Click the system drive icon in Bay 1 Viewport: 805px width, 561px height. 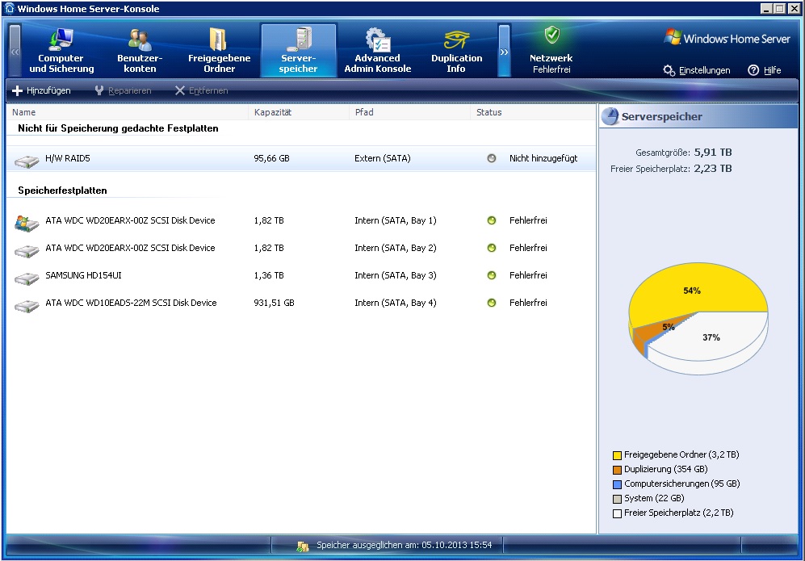pyautogui.click(x=27, y=222)
